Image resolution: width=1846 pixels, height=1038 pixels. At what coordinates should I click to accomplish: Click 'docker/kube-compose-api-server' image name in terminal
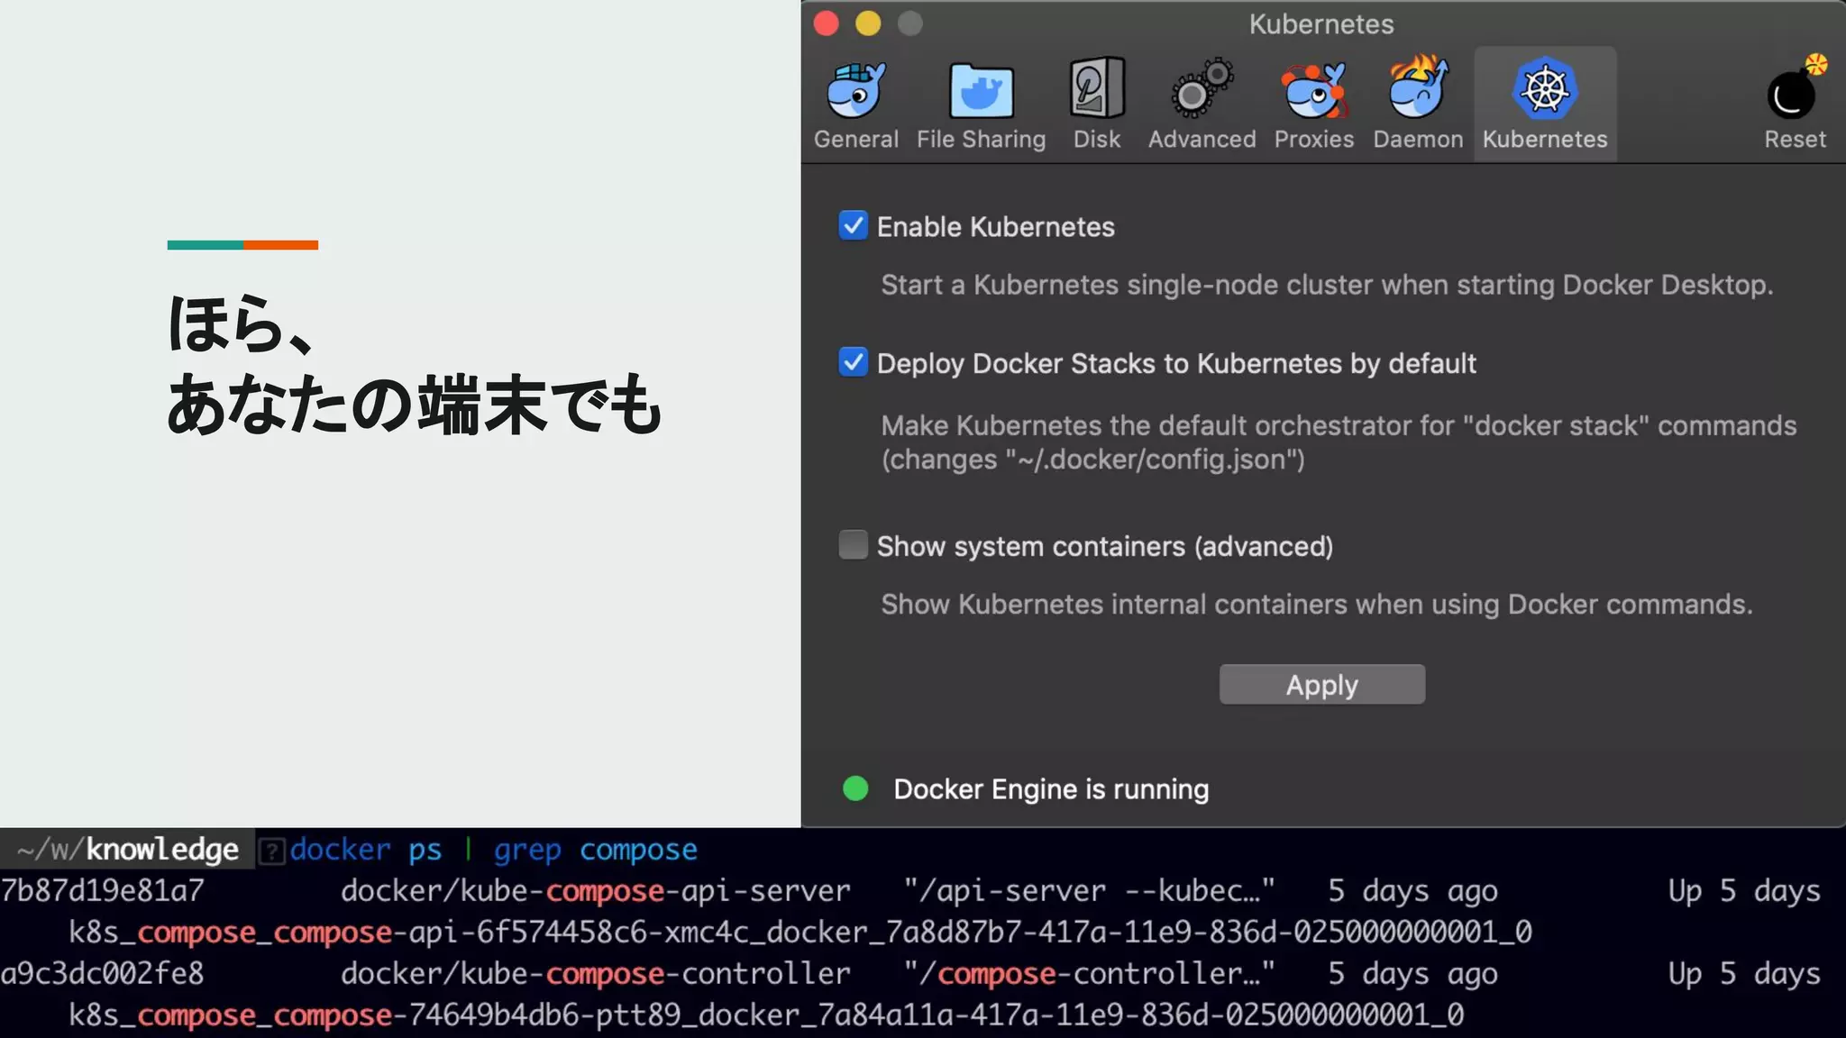[596, 891]
